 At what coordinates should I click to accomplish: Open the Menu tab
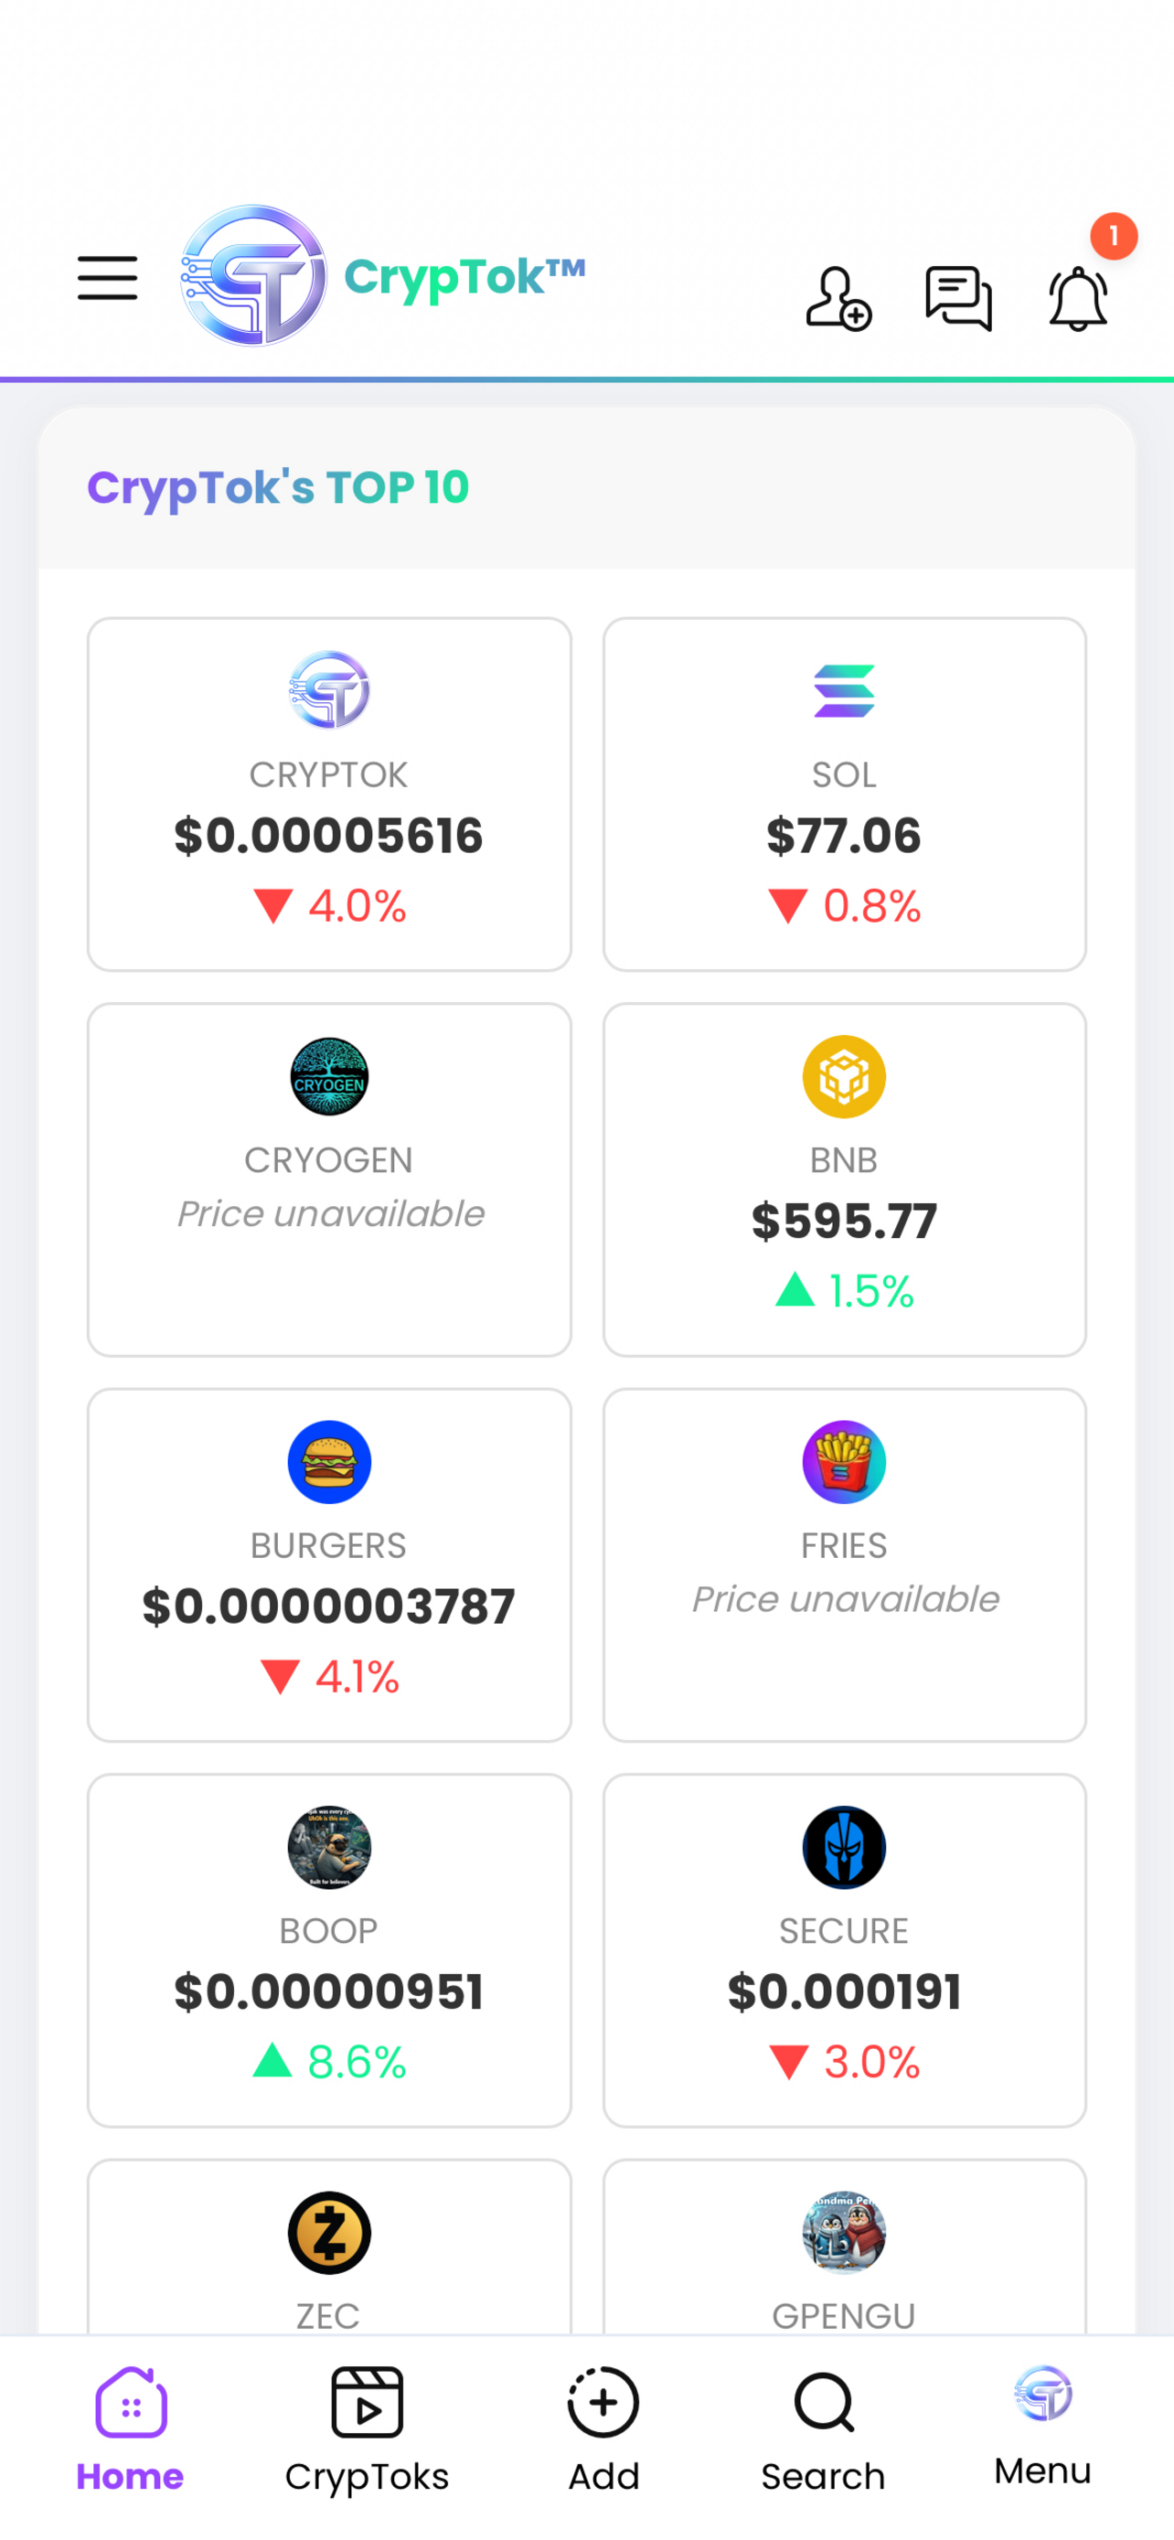1043,2421
